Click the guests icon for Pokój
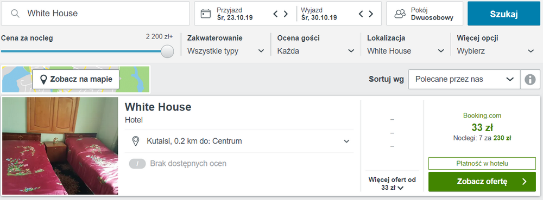This screenshot has width=543, height=200. point(400,14)
